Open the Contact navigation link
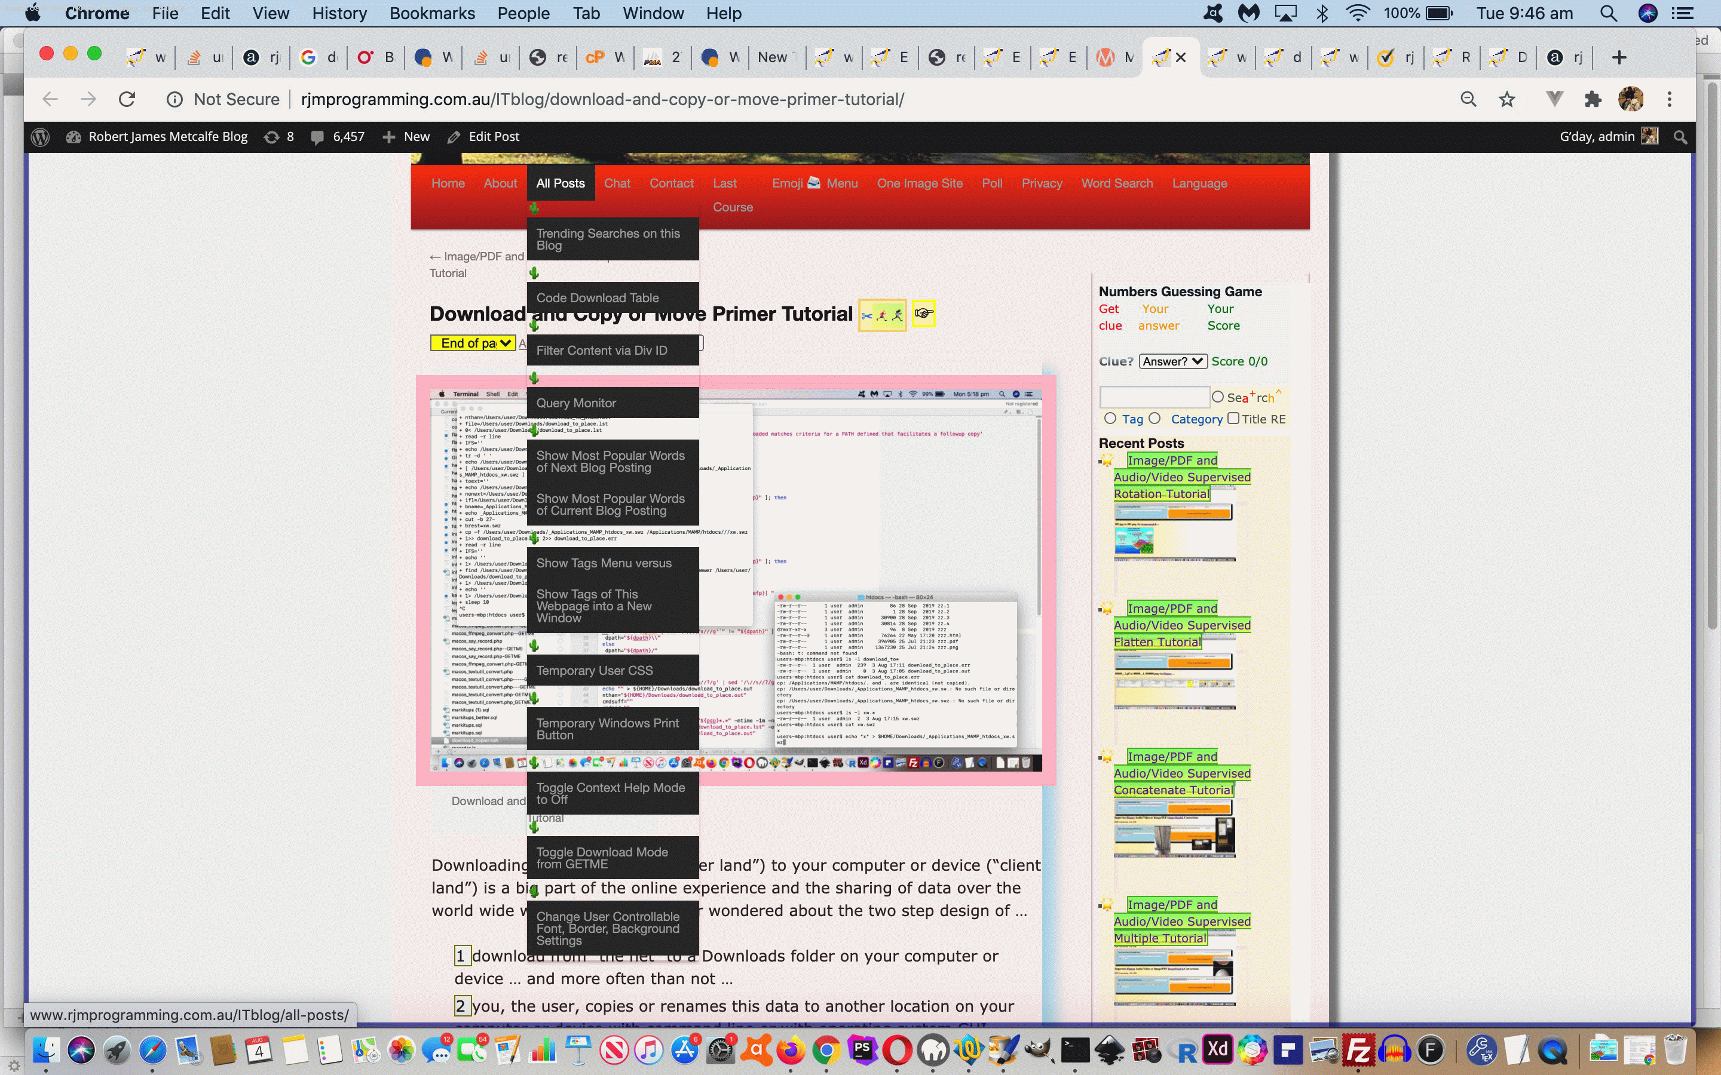1721x1075 pixels. pos(671,183)
